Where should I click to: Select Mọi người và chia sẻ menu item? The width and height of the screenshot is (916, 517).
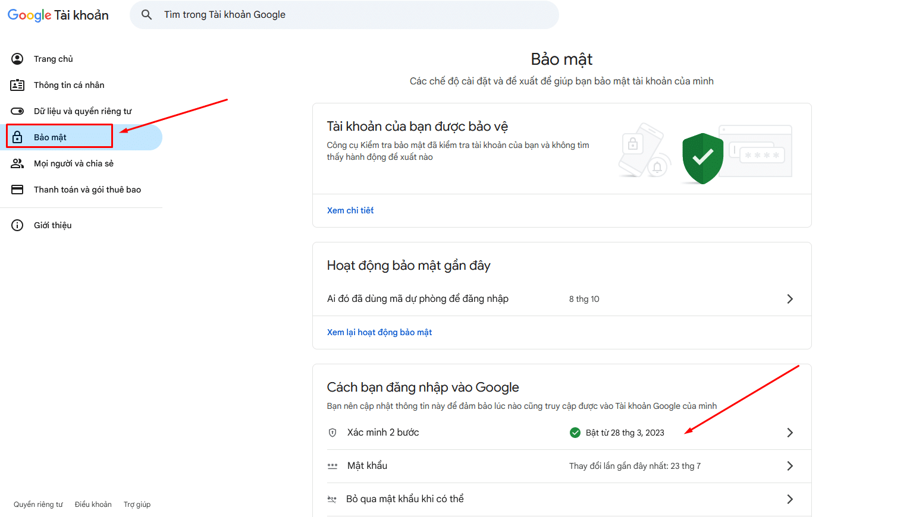tap(74, 163)
